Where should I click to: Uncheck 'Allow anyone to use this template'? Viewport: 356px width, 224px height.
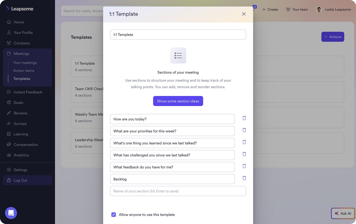[114, 214]
